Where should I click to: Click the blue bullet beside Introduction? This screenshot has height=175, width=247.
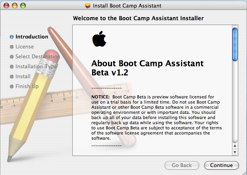[12, 37]
